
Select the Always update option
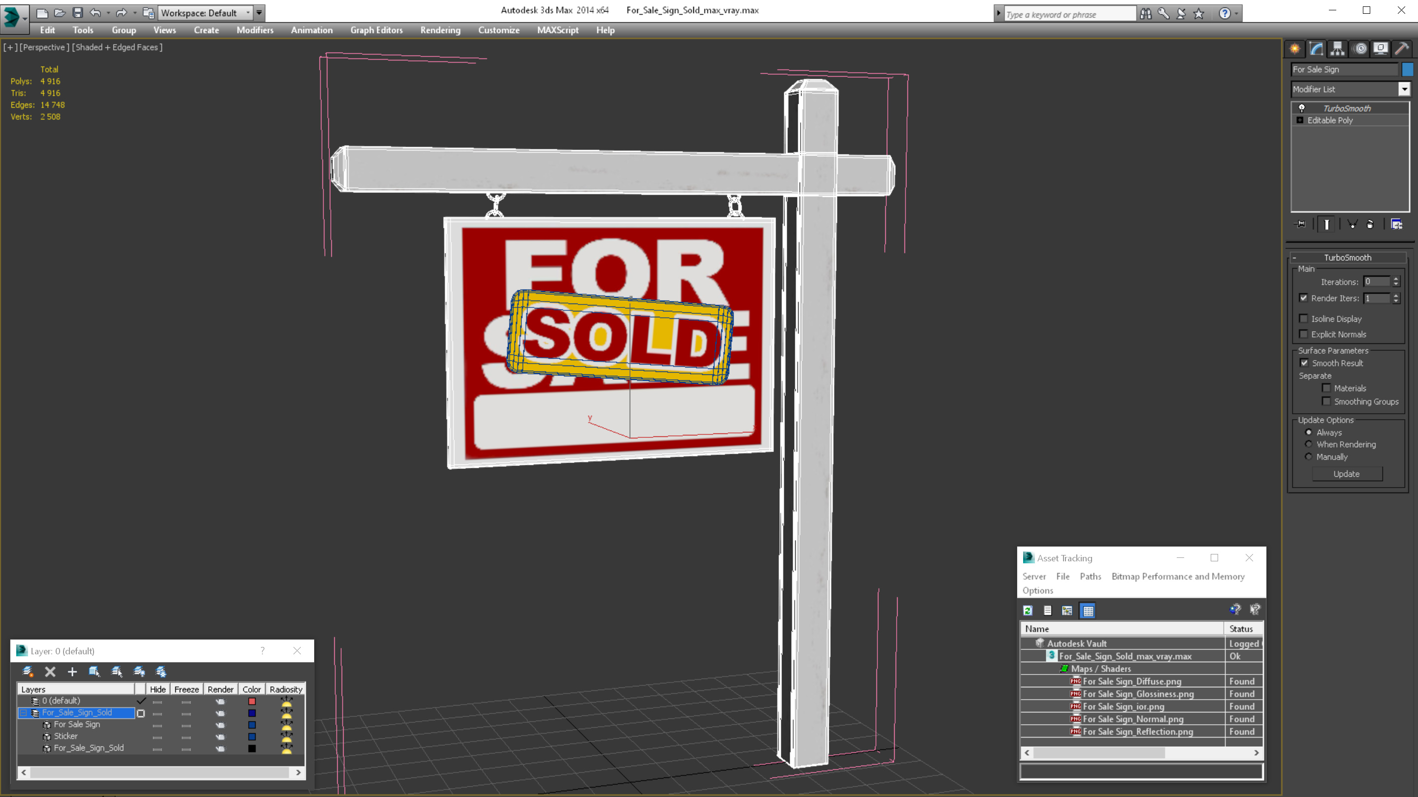1309,432
